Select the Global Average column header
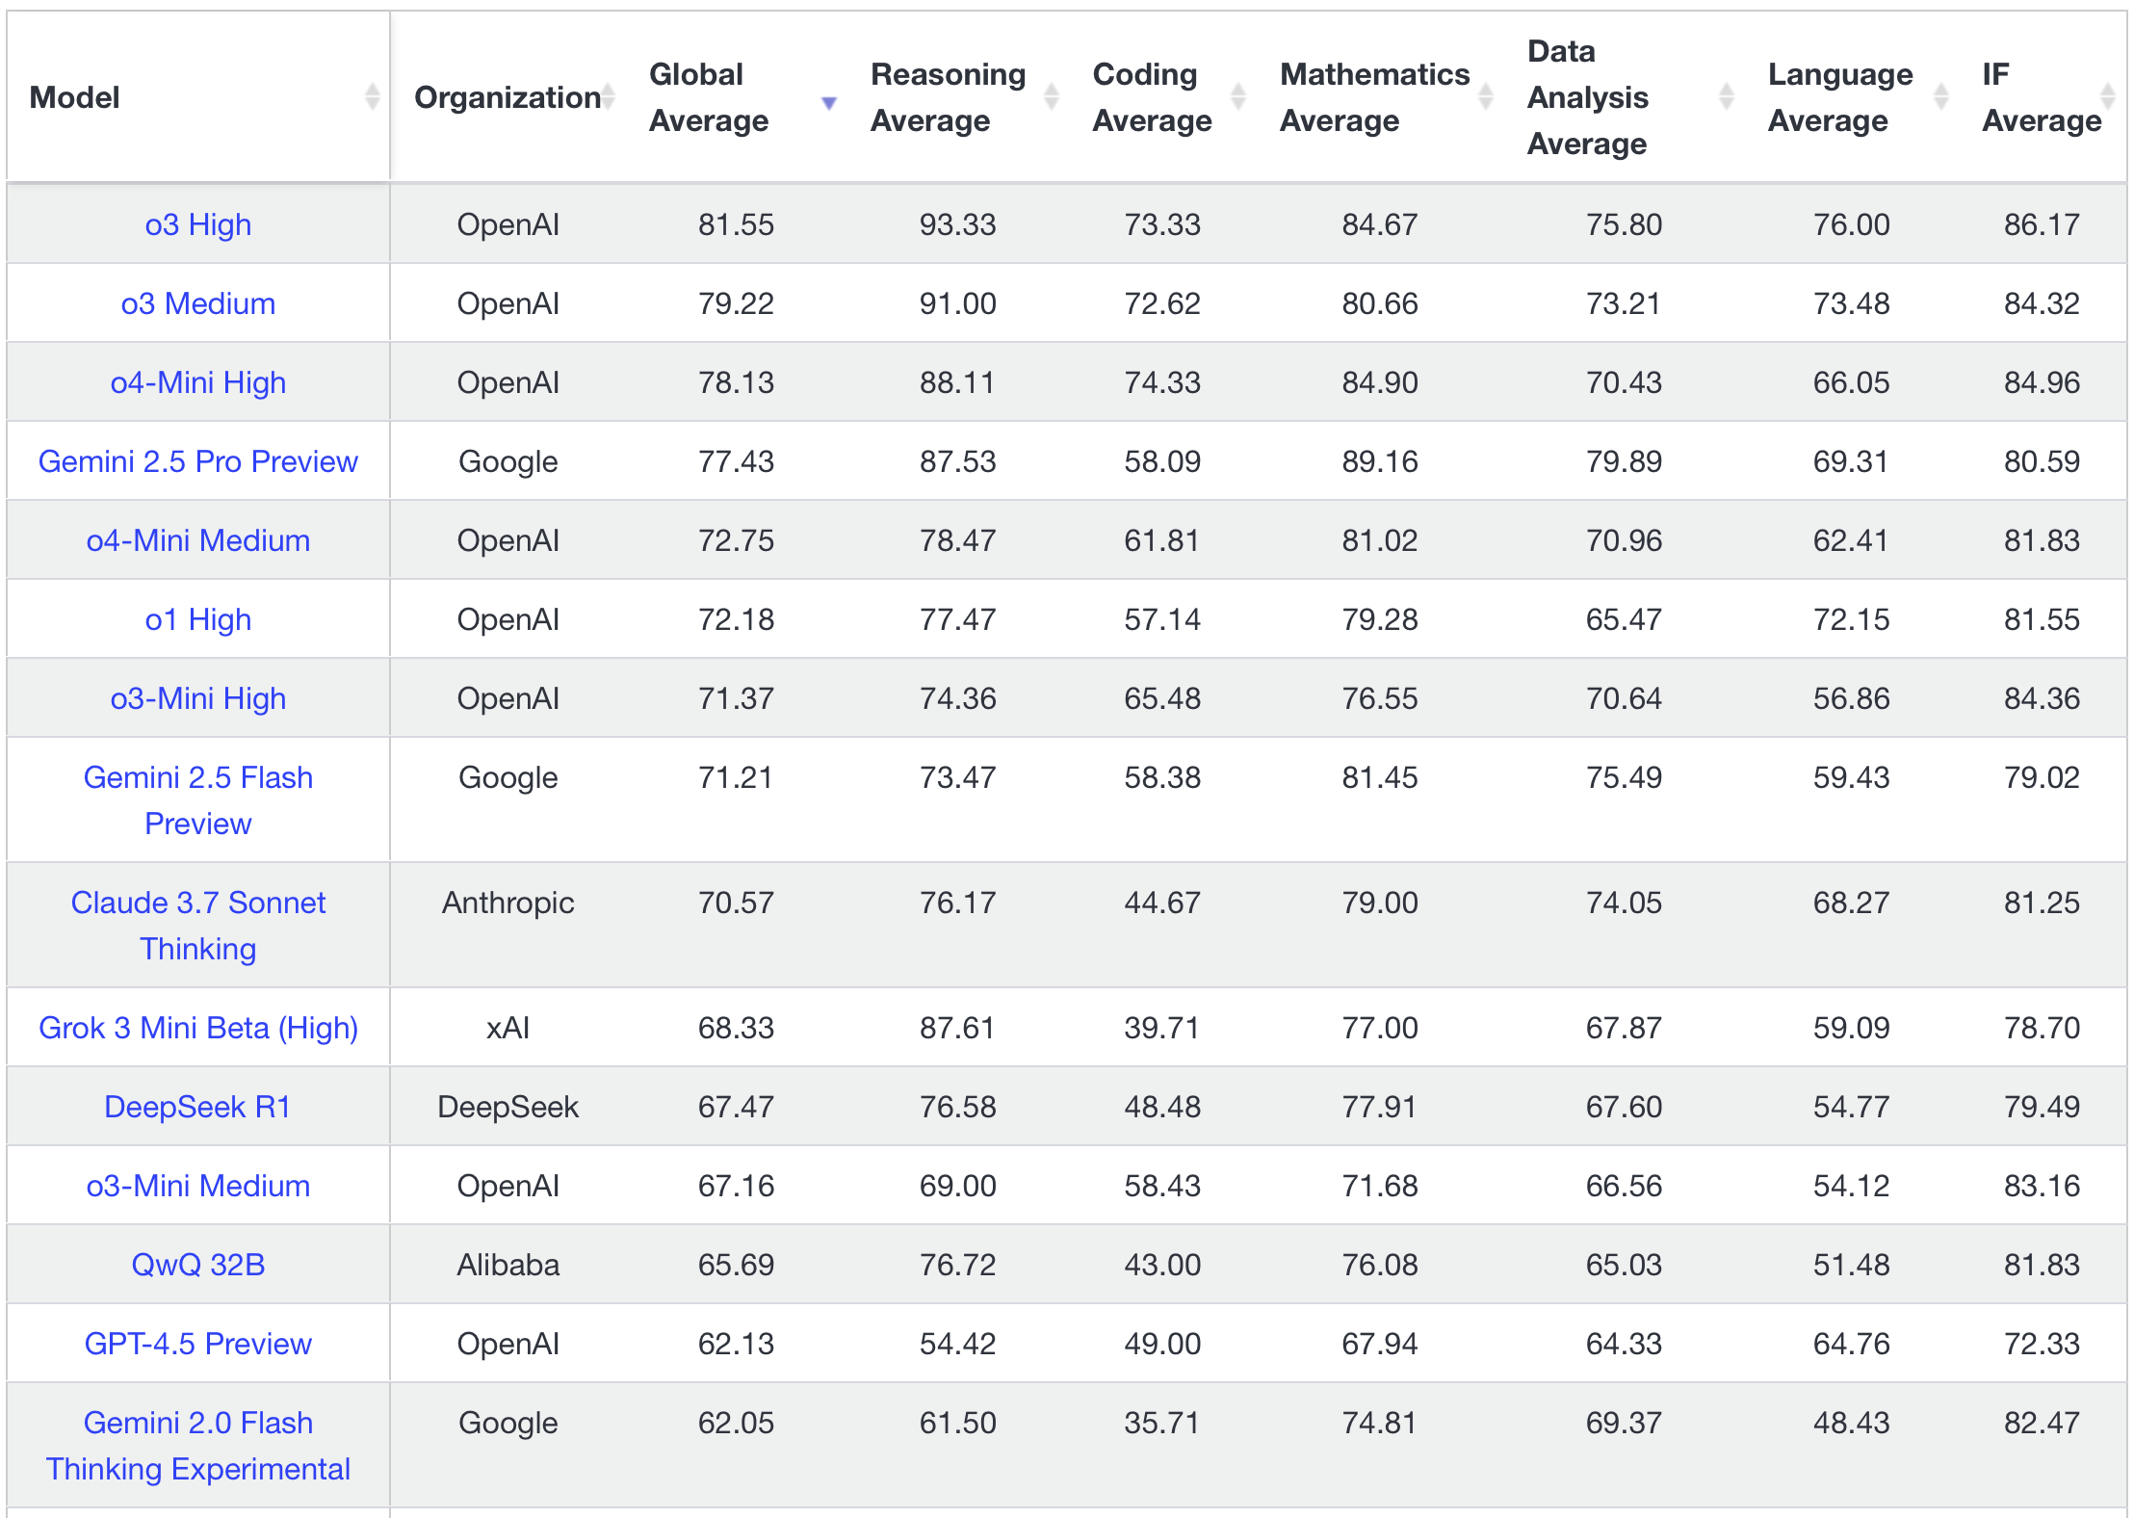 pyautogui.click(x=709, y=97)
